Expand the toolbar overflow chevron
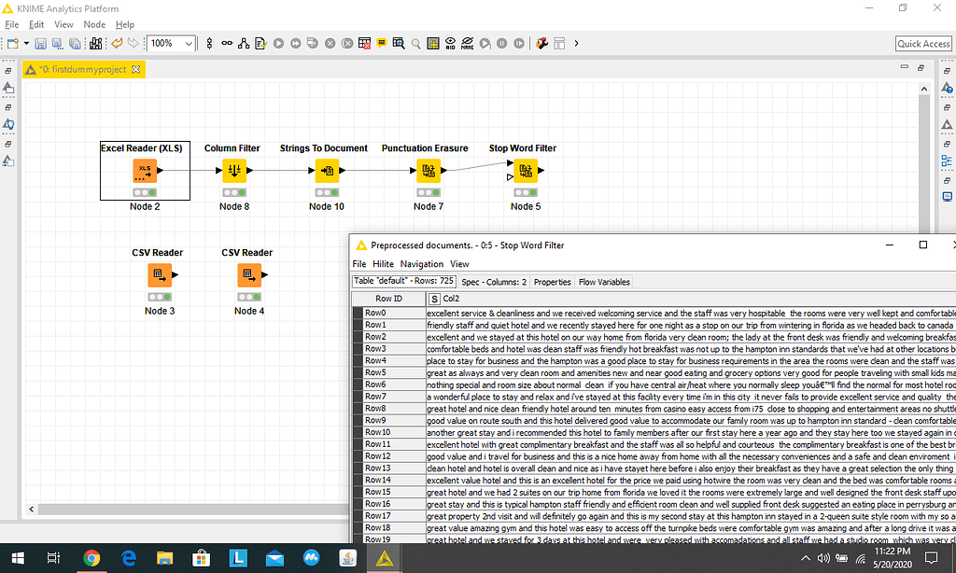The height and width of the screenshot is (573, 956). coord(577,43)
